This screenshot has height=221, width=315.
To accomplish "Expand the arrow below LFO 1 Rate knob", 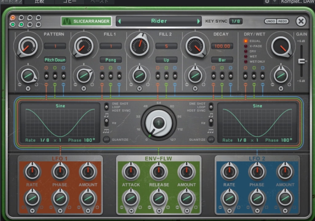I will click(32, 211).
